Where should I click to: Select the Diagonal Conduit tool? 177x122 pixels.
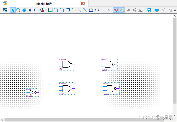coord(85,10)
